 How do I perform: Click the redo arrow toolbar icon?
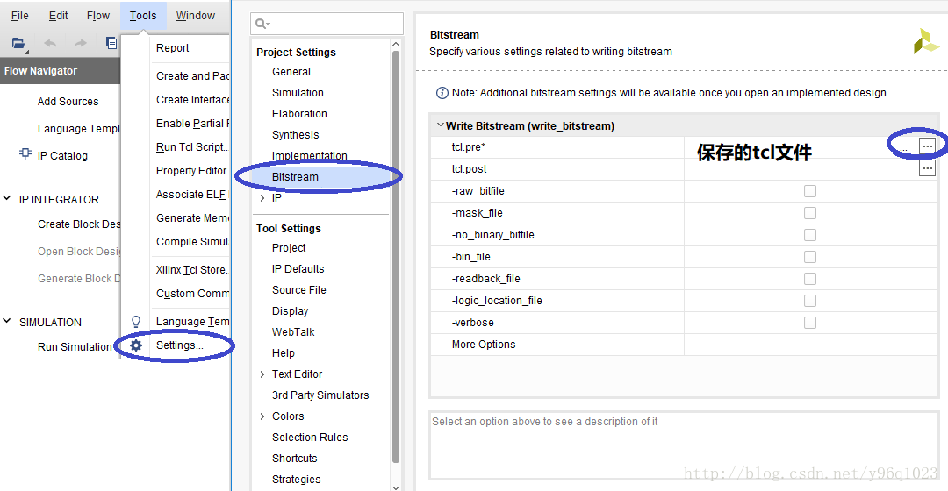(81, 43)
